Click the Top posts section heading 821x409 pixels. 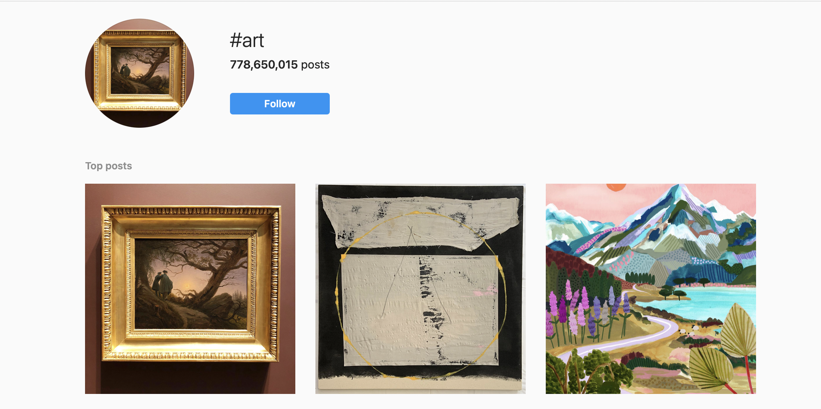(109, 166)
